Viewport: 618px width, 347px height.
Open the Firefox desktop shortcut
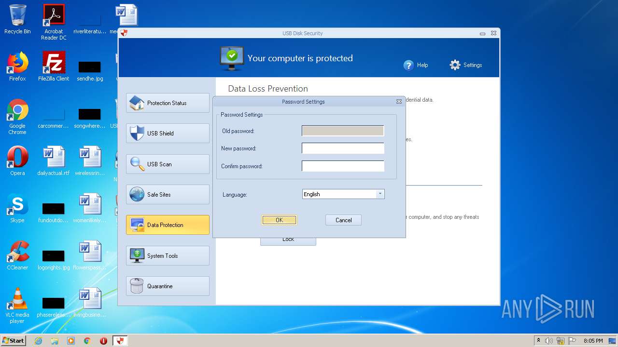17,67
